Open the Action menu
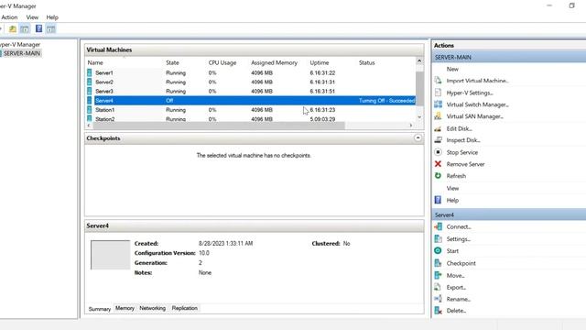 (9, 17)
